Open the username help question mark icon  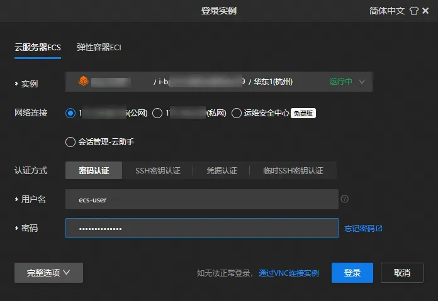click(345, 199)
